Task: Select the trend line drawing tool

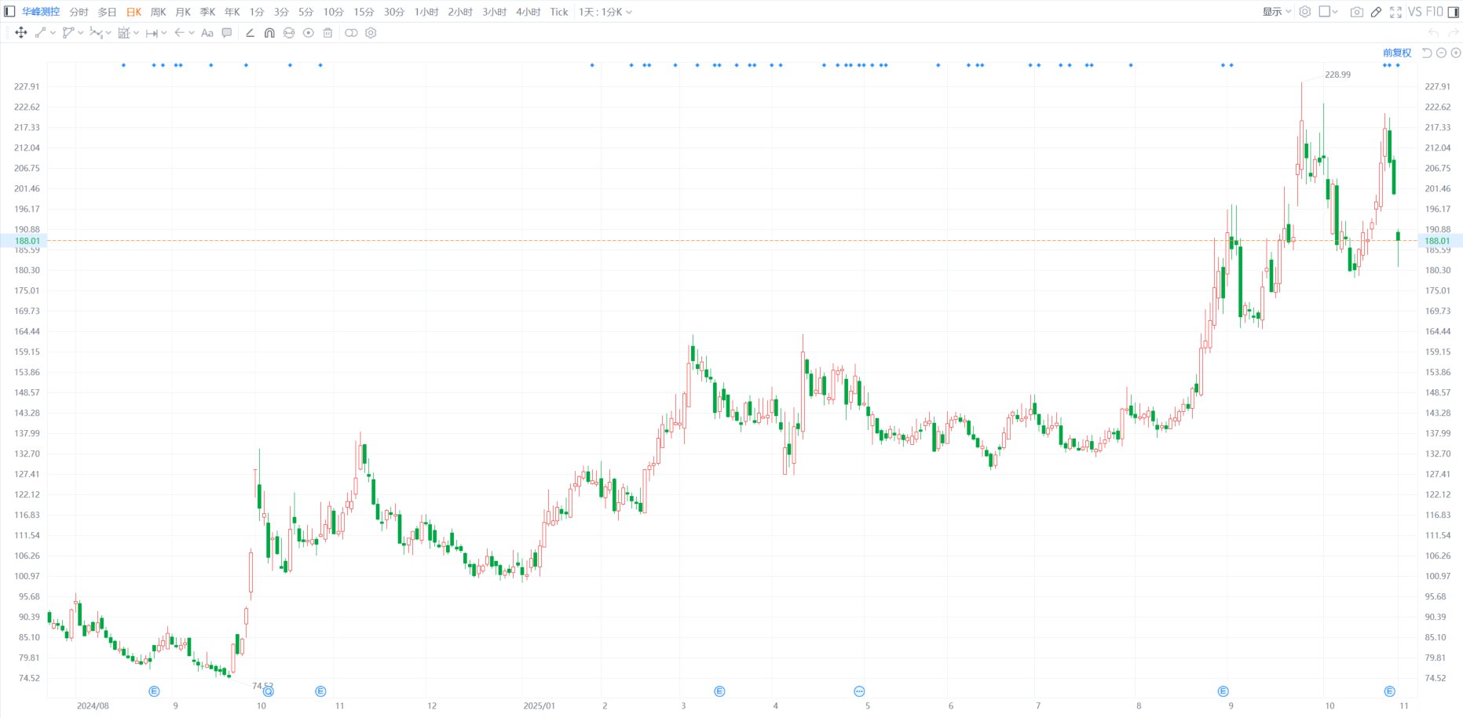Action: [41, 33]
